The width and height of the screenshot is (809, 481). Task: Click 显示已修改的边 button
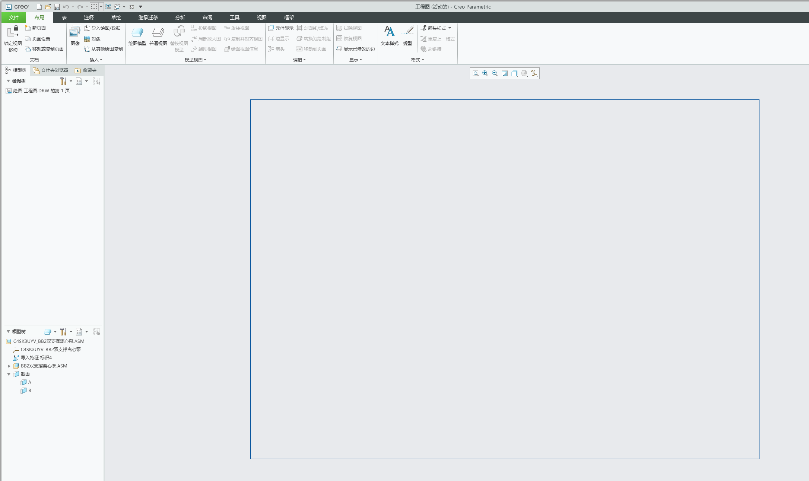356,49
